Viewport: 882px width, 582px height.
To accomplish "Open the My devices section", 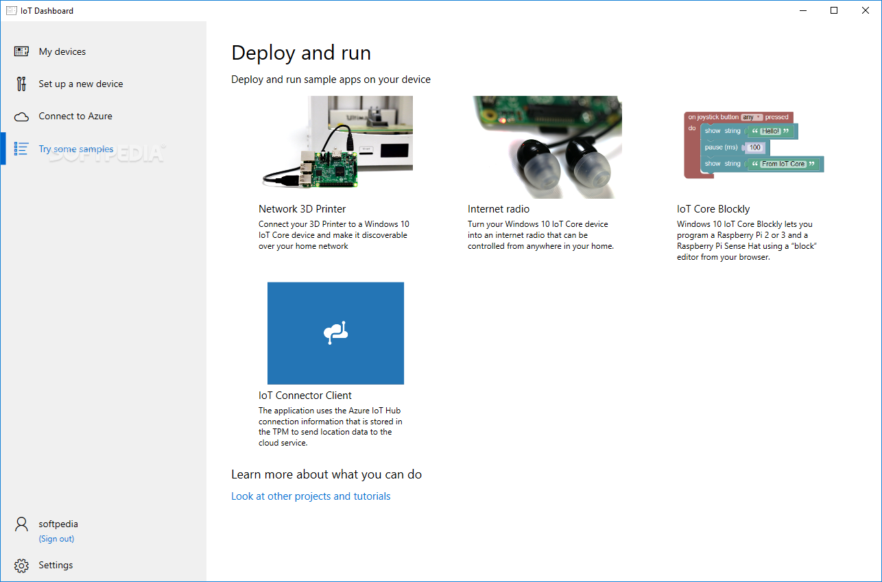I will tap(104, 51).
